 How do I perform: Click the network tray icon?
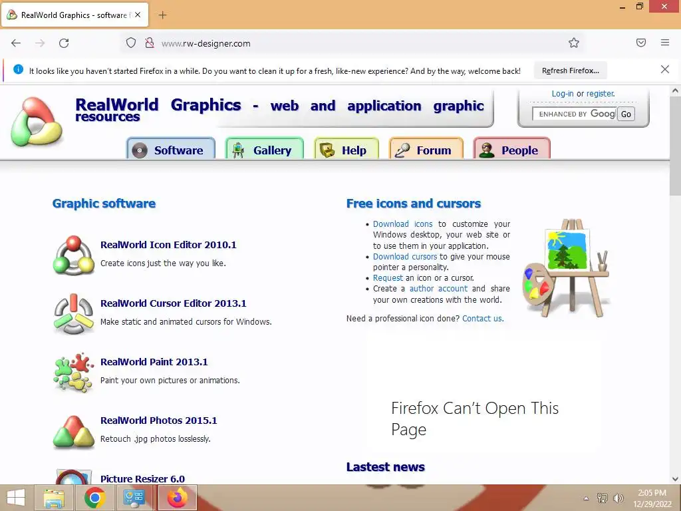coord(603,498)
